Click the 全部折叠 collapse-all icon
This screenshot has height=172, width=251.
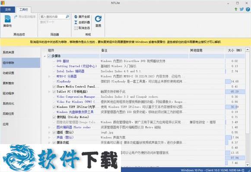click(x=76, y=22)
